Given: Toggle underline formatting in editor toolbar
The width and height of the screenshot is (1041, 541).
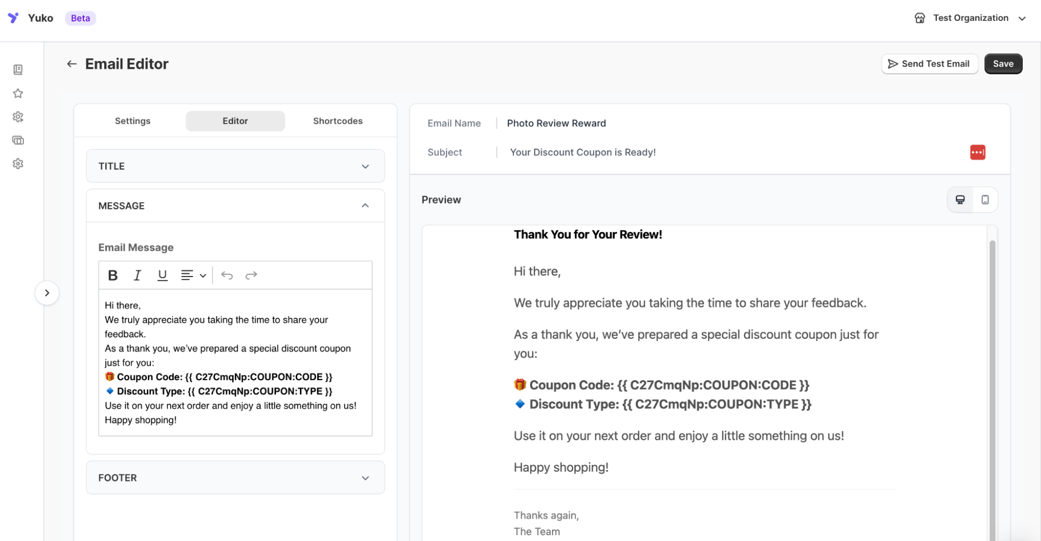Looking at the screenshot, I should click(162, 275).
